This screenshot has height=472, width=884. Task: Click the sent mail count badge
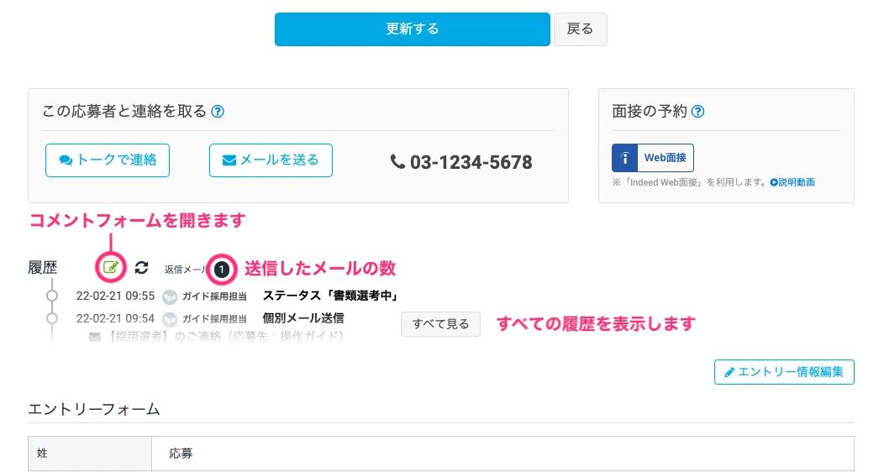222,270
